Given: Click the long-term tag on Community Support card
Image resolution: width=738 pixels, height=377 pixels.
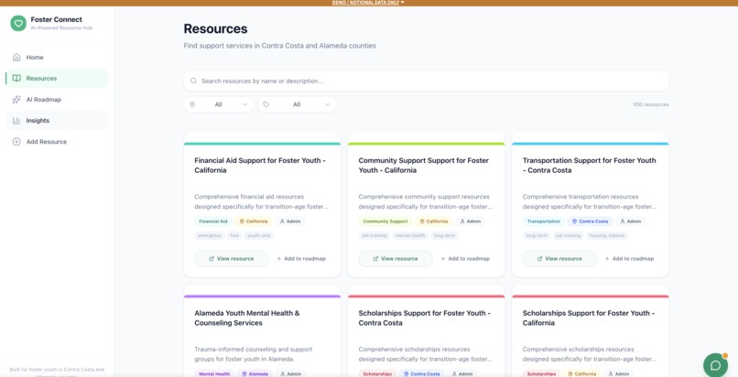Looking at the screenshot, I should point(444,235).
